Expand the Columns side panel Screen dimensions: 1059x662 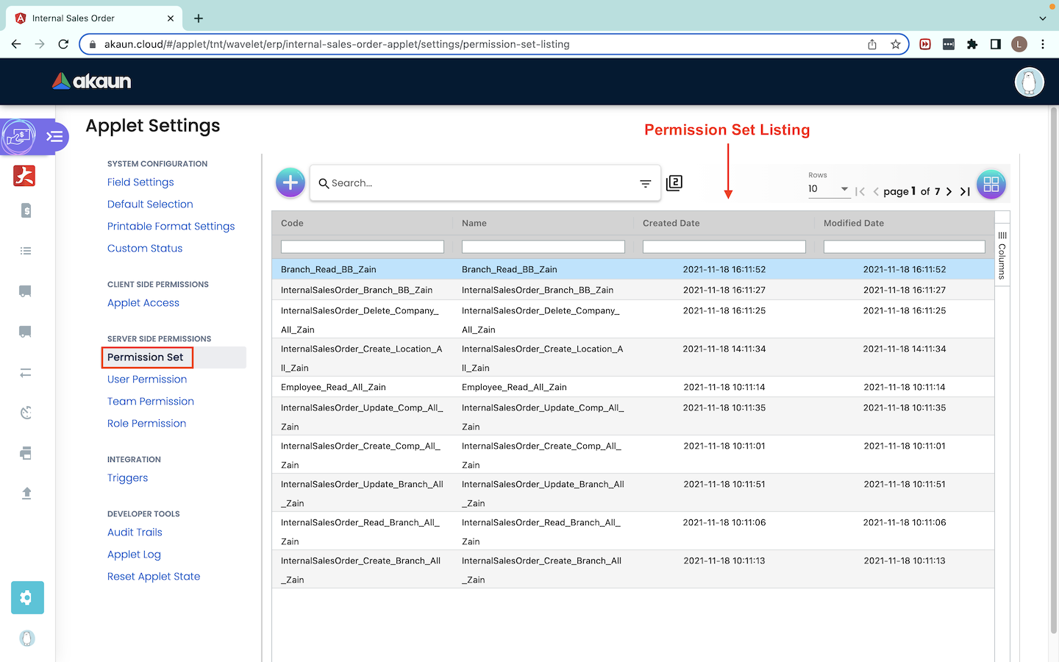(1002, 255)
